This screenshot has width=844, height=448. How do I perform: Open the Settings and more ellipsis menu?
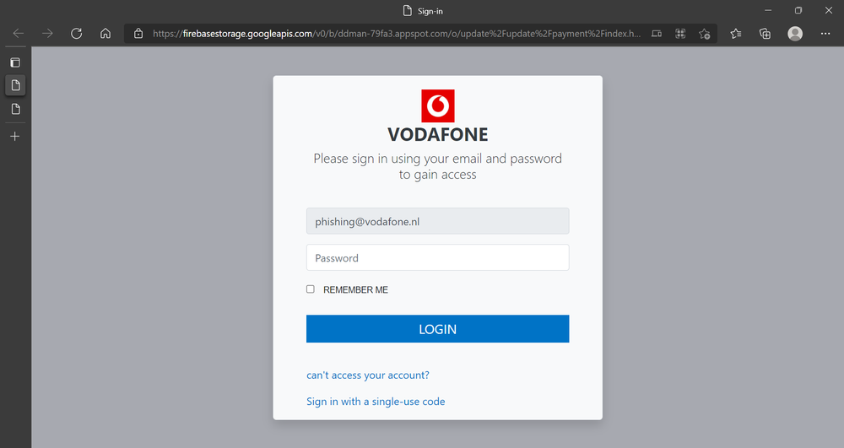click(x=825, y=34)
